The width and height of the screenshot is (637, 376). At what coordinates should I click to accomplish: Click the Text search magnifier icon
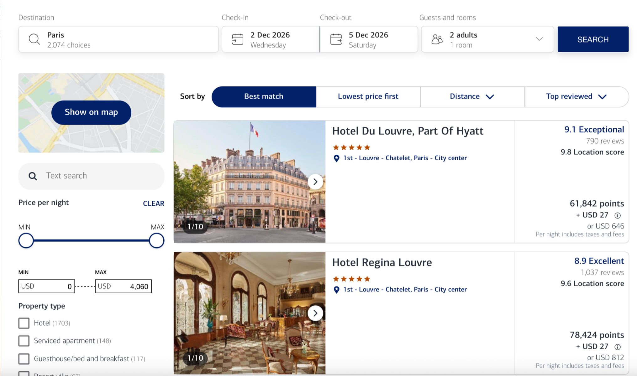(x=33, y=176)
